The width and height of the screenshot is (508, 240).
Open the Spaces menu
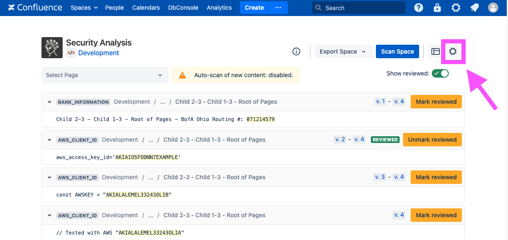84,8
